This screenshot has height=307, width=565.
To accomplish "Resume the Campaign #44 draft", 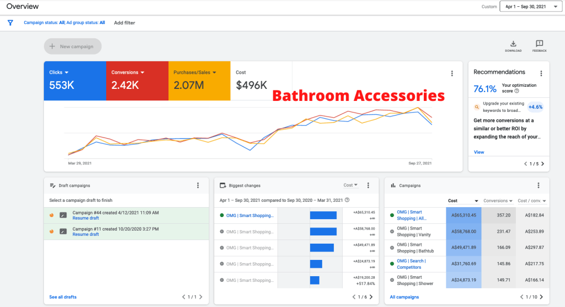I will coord(85,218).
